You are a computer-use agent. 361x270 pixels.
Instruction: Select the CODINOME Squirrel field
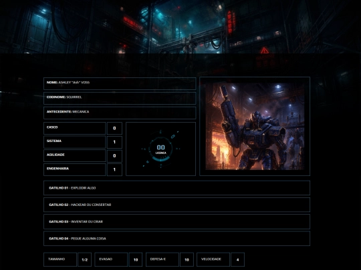120,98
